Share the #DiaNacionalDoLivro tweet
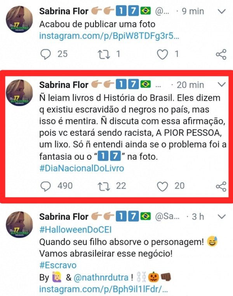This screenshot has width=233, height=296. [x=221, y=186]
